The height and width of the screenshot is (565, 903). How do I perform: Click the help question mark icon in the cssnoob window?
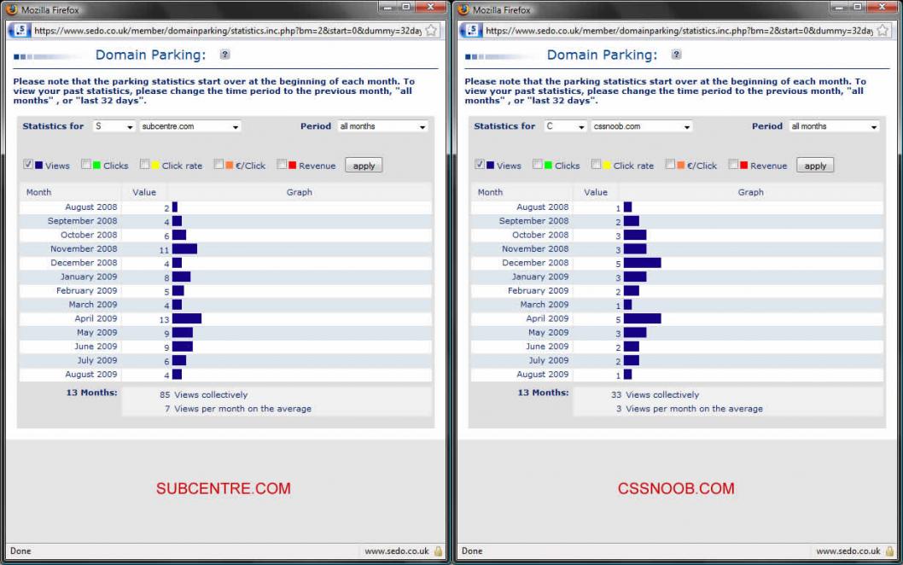(676, 54)
